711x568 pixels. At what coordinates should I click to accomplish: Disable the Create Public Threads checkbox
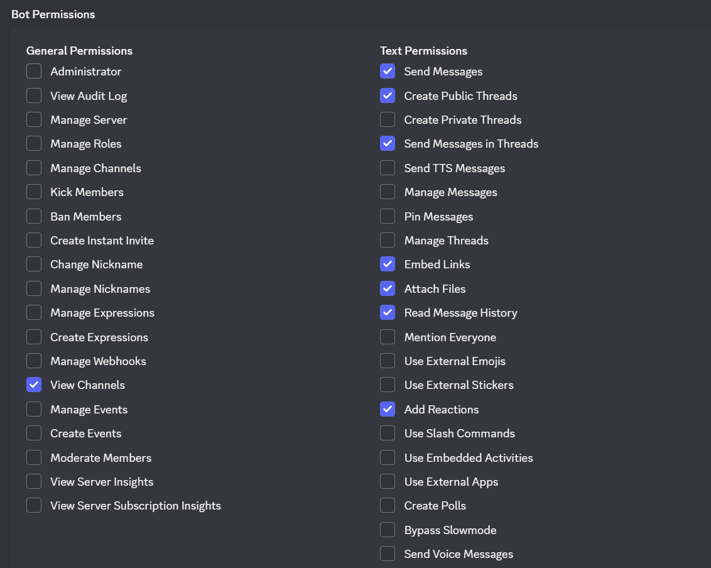(x=388, y=96)
